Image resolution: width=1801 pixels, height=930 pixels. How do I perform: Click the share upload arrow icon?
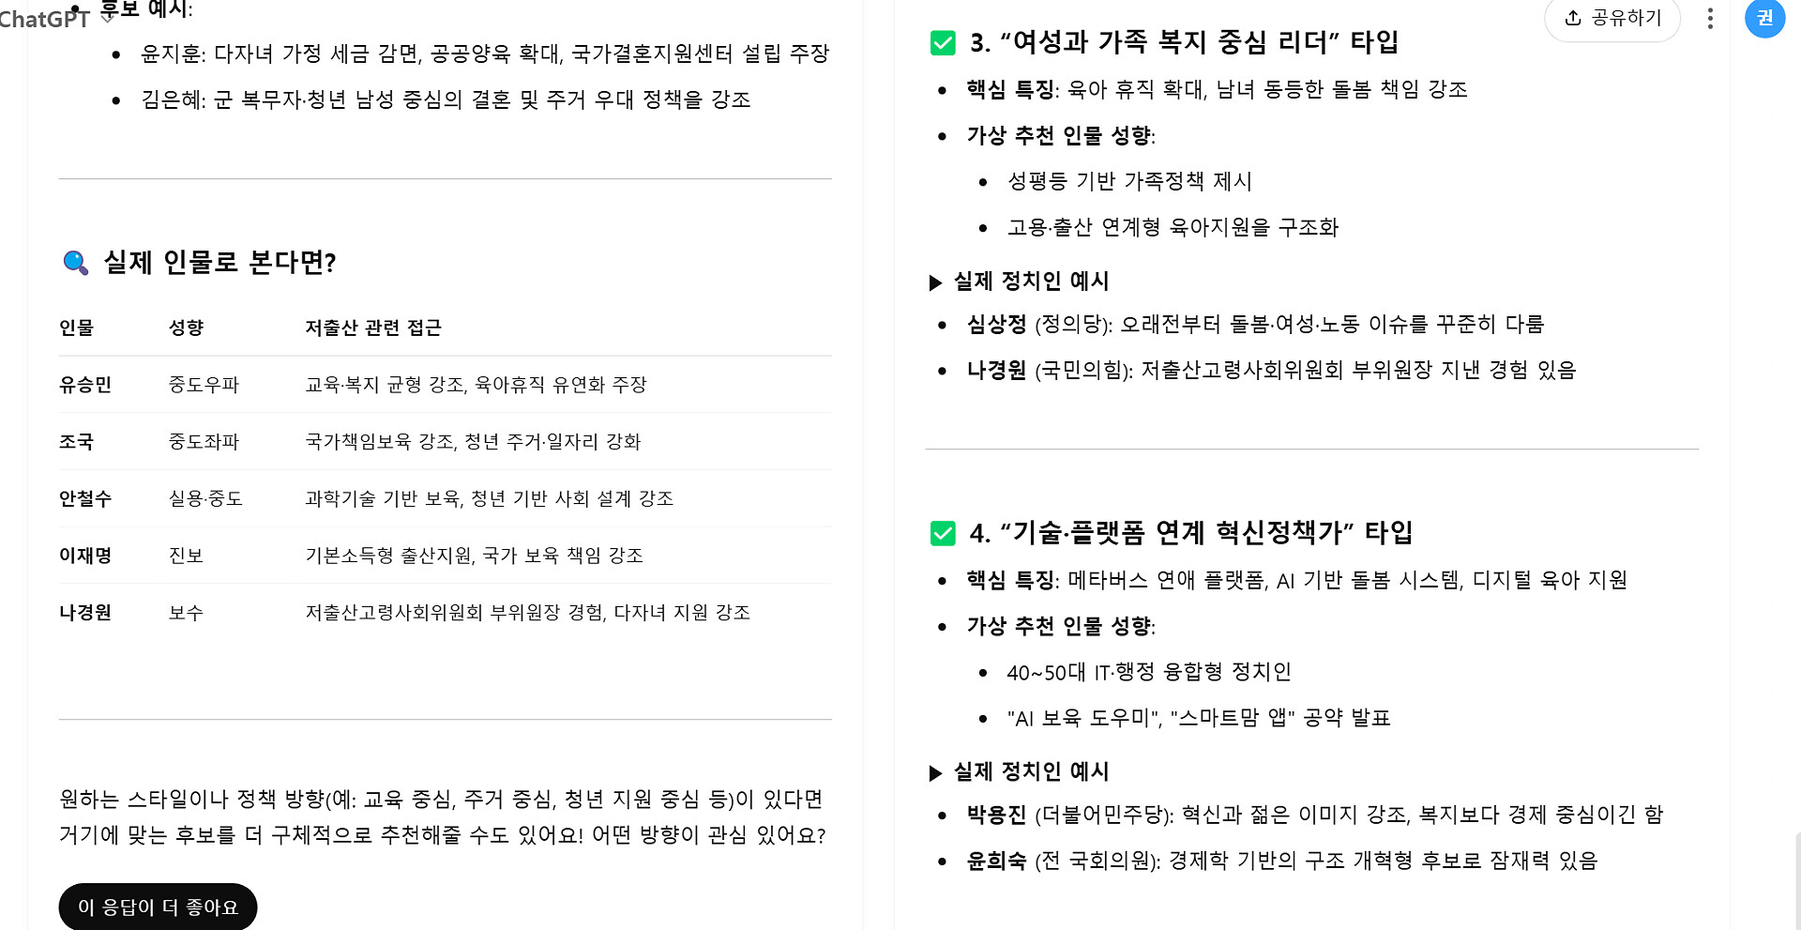(x=1573, y=18)
